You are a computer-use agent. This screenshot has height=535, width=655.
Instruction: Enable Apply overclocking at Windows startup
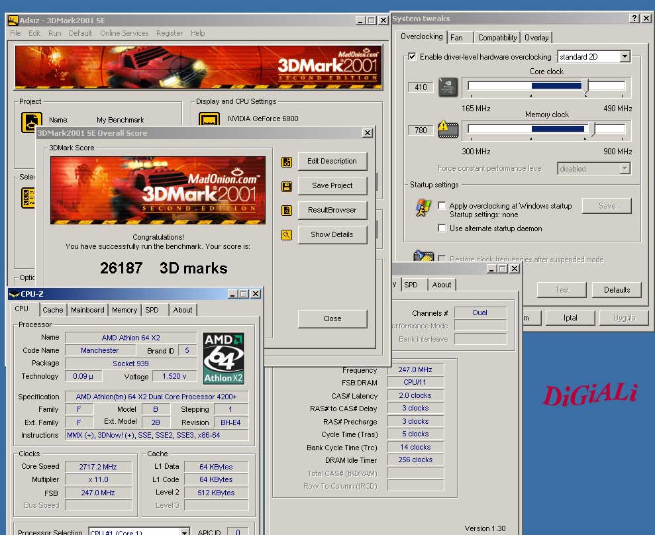point(442,205)
